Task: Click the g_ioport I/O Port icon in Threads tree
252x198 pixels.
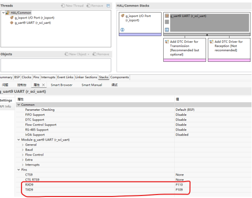Action: pos(11,17)
